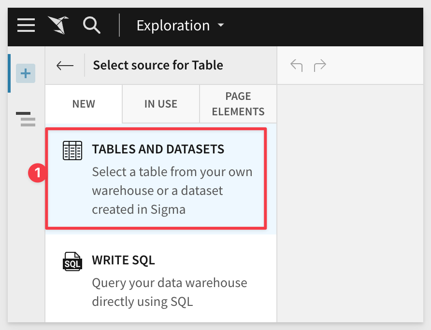Click the Exploration workbook title

[173, 26]
